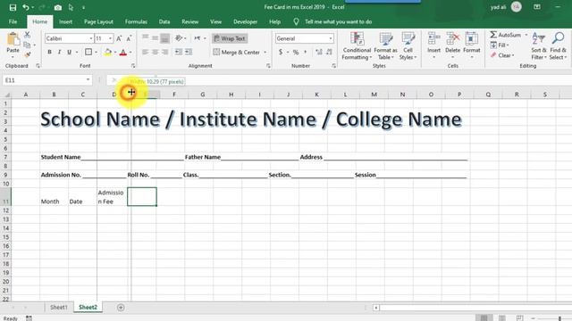Open the General number format dropdown

(331, 38)
